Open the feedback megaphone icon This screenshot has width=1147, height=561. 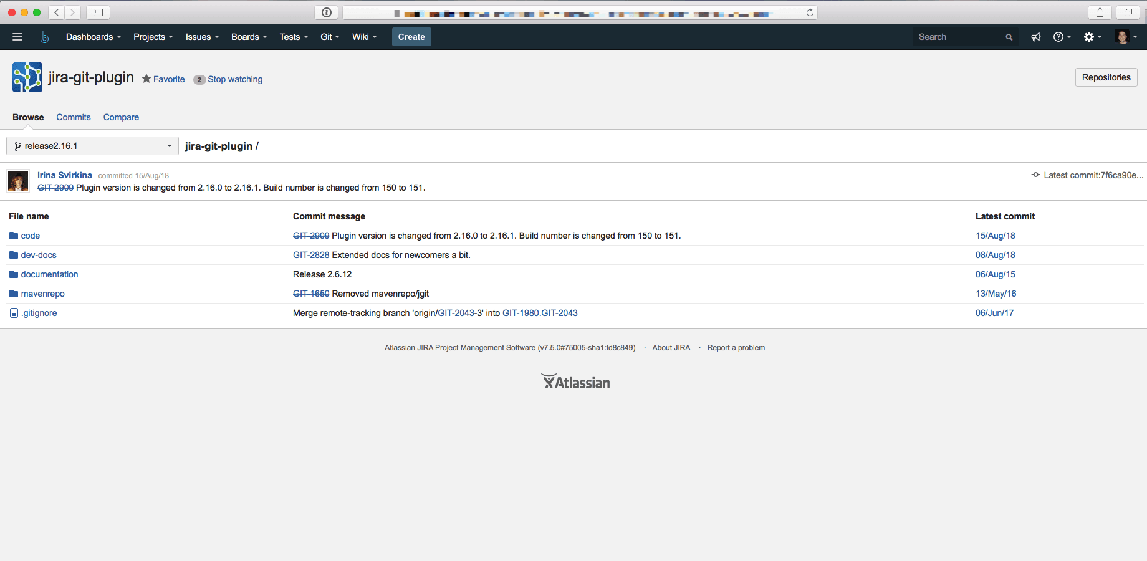pyautogui.click(x=1036, y=37)
